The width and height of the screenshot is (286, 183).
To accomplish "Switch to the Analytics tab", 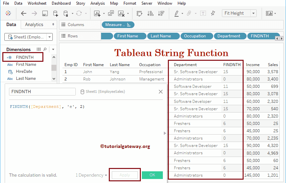I will tap(34, 24).
